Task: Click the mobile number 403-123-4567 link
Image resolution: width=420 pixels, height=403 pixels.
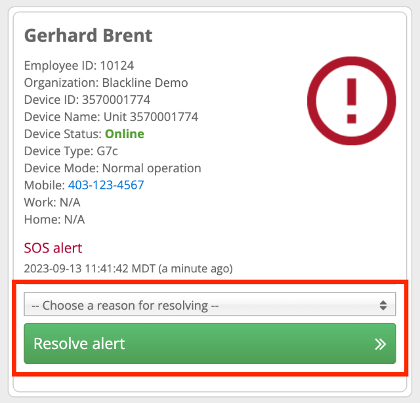Action: click(106, 185)
